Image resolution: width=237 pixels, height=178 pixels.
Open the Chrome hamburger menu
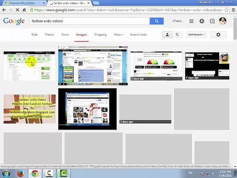coord(233,10)
